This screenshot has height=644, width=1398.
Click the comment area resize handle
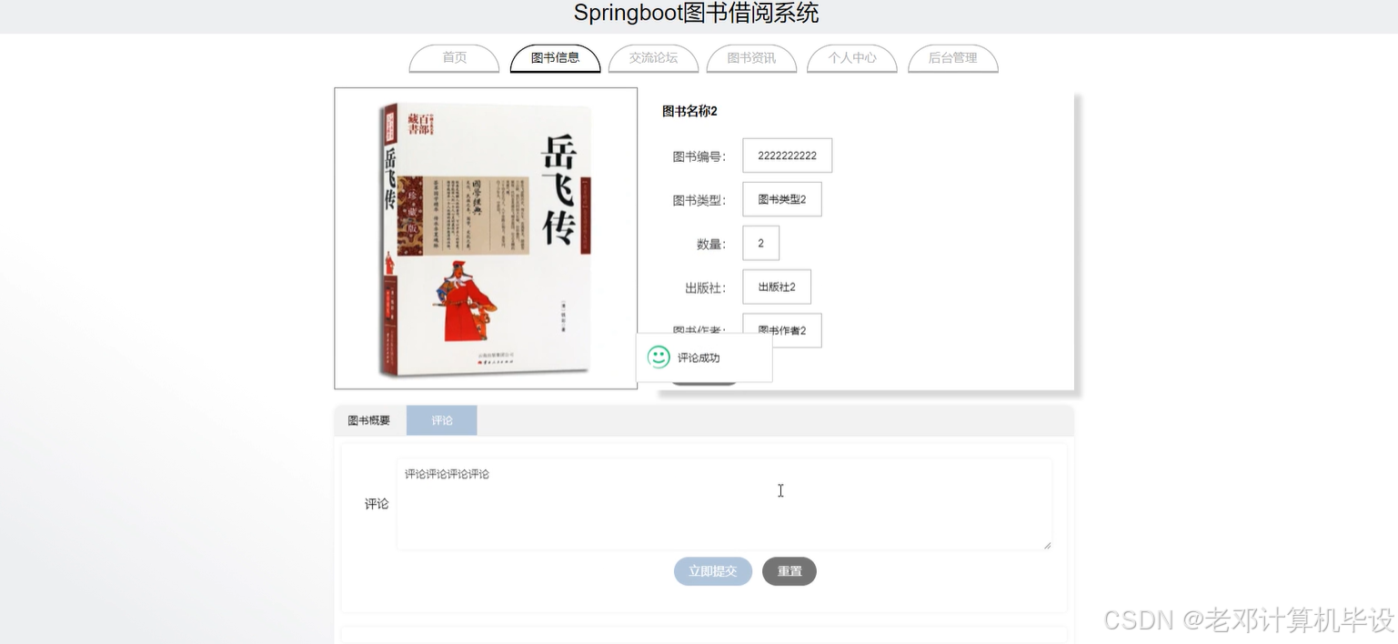tap(1047, 545)
